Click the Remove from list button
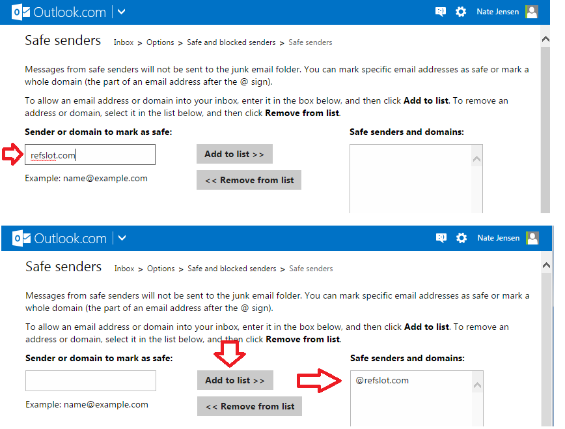The width and height of the screenshot is (565, 429). [249, 180]
